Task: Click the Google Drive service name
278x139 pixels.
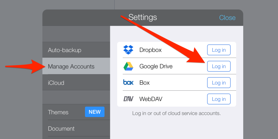Action: tap(156, 66)
